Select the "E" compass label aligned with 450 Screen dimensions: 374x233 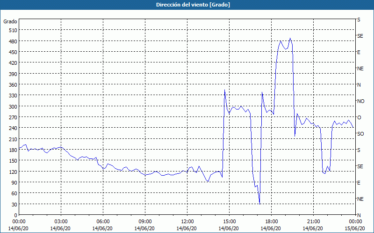pyautogui.click(x=359, y=52)
